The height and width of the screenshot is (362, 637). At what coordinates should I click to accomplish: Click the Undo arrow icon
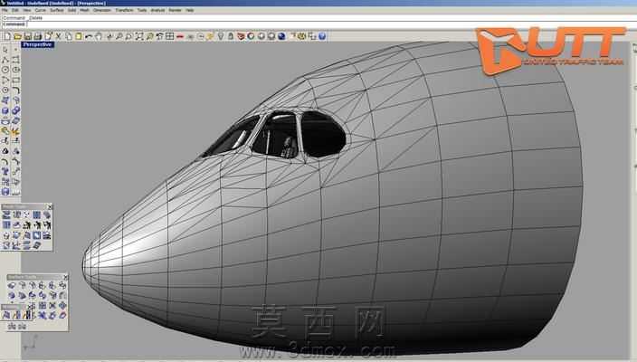pos(89,36)
